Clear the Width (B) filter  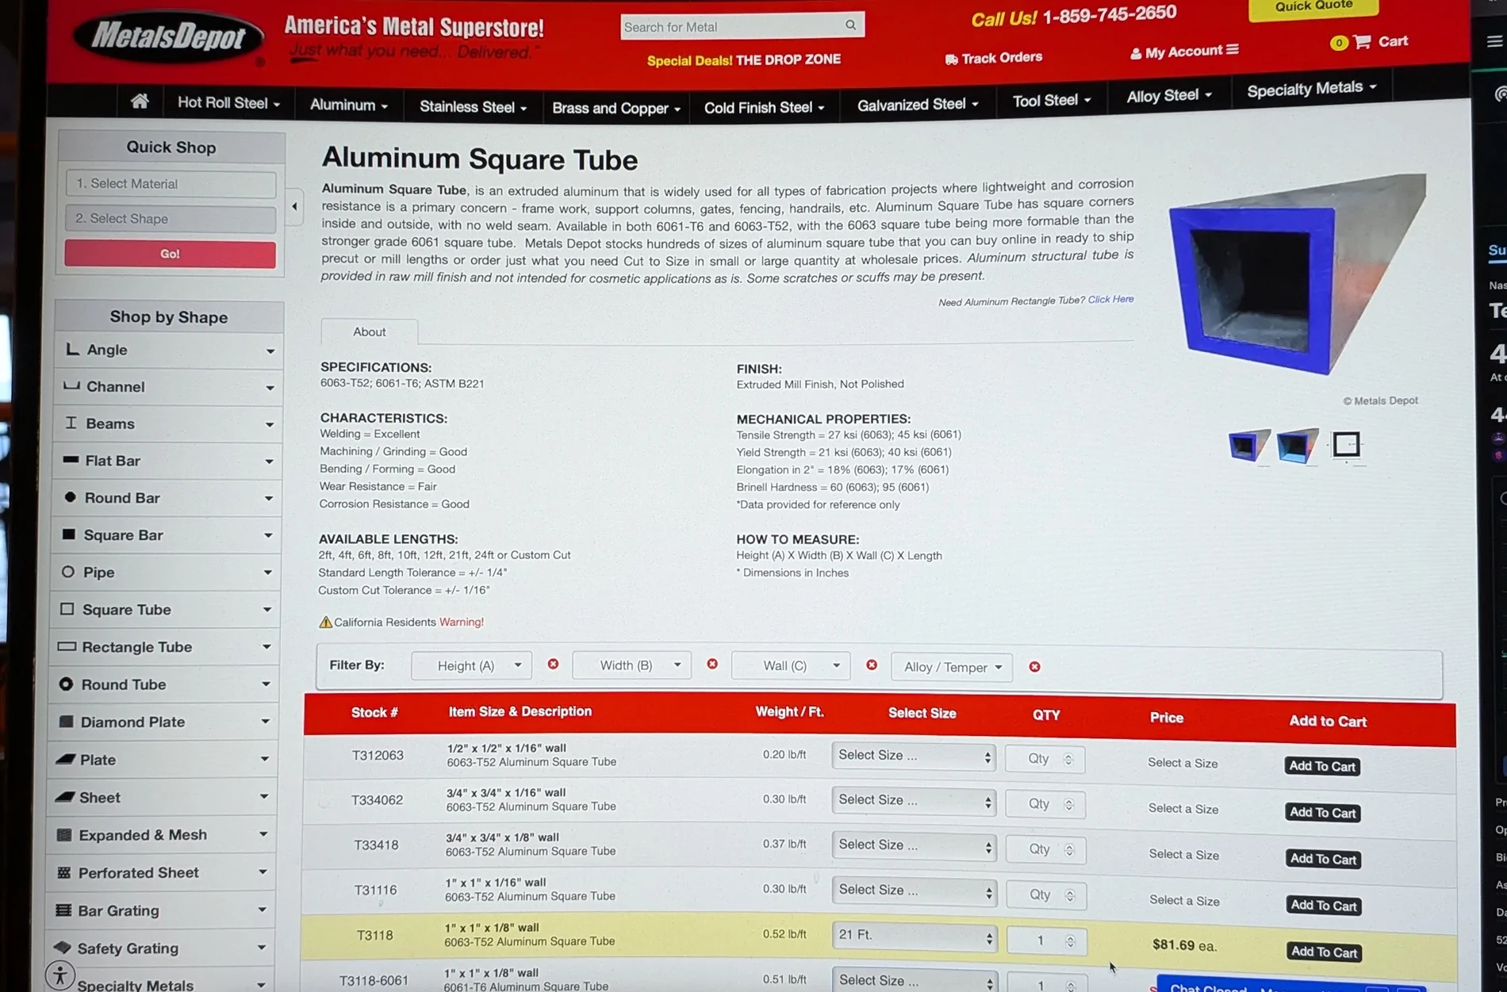click(712, 664)
